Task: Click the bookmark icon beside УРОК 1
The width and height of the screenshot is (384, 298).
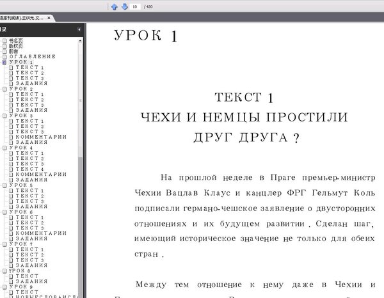Action: coord(4,62)
